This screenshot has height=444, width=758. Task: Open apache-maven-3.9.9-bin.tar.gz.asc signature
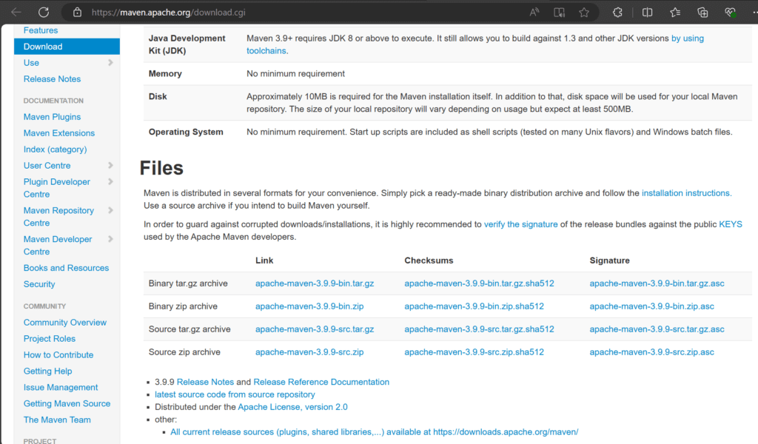click(x=657, y=283)
